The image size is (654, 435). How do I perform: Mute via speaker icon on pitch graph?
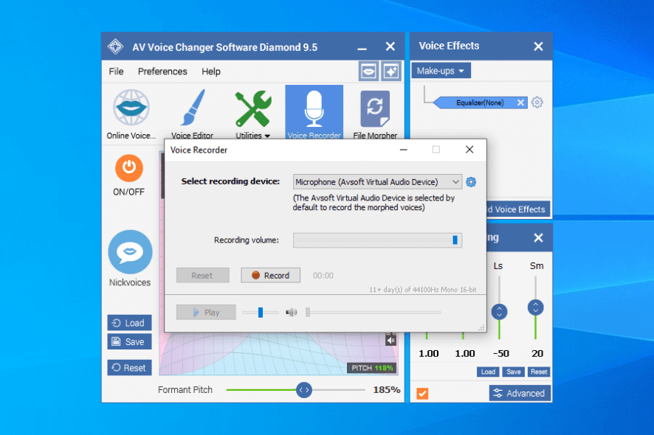pos(390,341)
